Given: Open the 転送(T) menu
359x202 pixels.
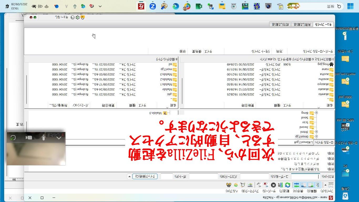Looking at the screenshot, I should point(284,191).
